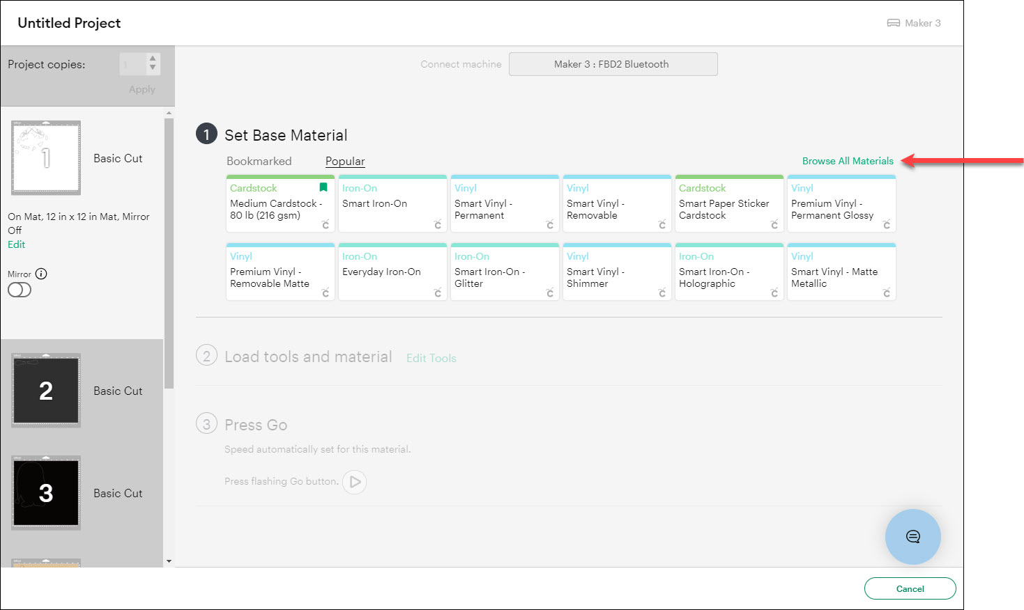Increase project copies with up arrow
1024x610 pixels.
click(153, 59)
